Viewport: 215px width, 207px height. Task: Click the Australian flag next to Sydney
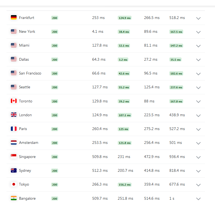coord(14,170)
